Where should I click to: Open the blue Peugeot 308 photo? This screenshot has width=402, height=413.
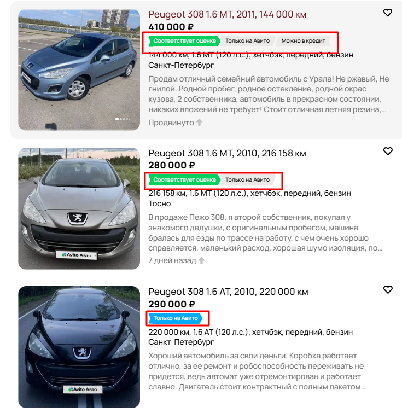[x=79, y=70]
